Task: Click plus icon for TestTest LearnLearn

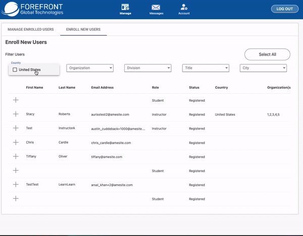Action: pyautogui.click(x=16, y=185)
